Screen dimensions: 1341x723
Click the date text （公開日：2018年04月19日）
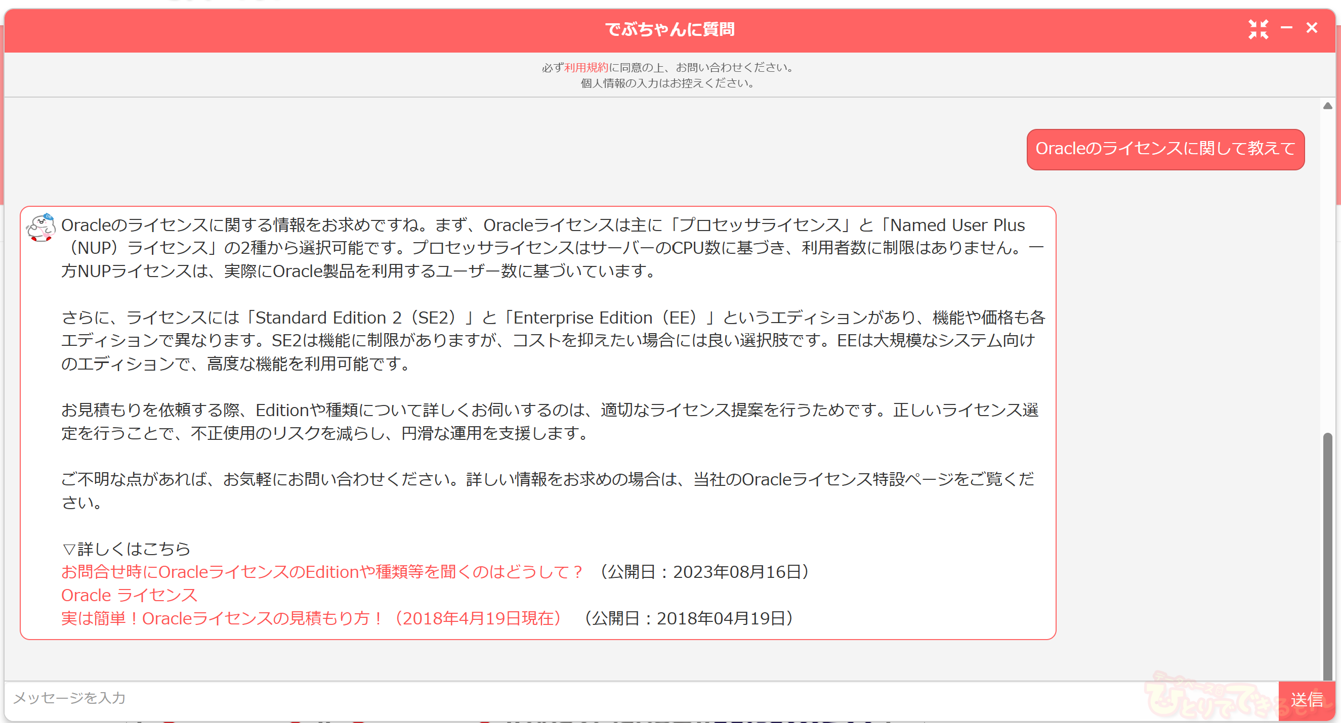click(x=688, y=618)
